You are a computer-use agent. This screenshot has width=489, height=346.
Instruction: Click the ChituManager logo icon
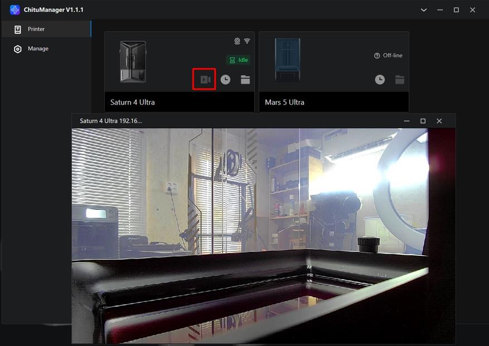tap(14, 9)
